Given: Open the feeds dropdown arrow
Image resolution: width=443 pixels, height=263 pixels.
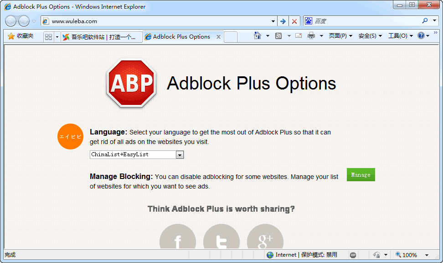Looking at the screenshot, I should tap(289, 36).
